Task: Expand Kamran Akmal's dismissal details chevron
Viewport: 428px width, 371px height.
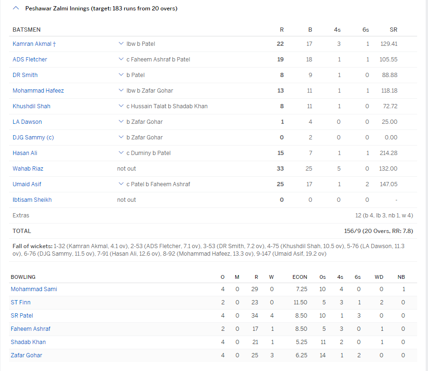Action: pos(121,44)
